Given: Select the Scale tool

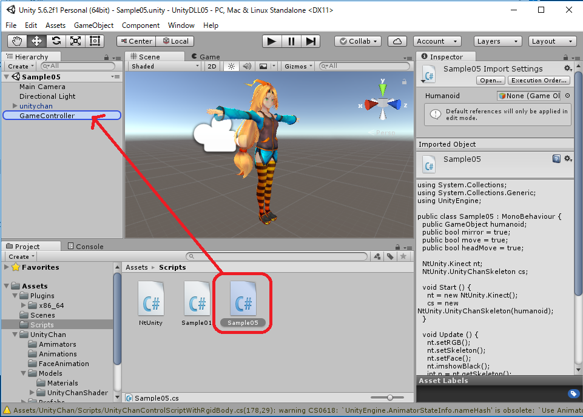Looking at the screenshot, I should pyautogui.click(x=75, y=41).
